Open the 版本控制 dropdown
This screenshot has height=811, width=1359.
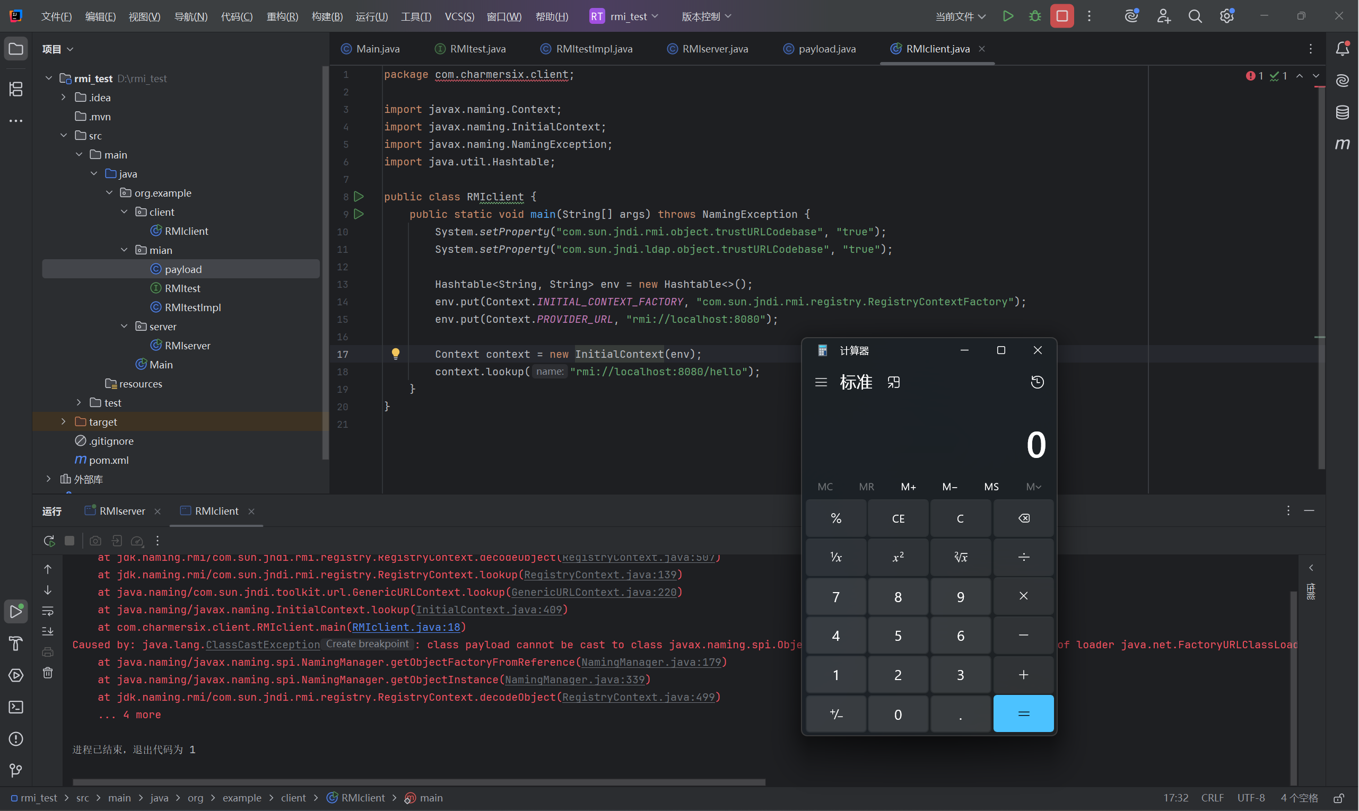[x=706, y=16]
